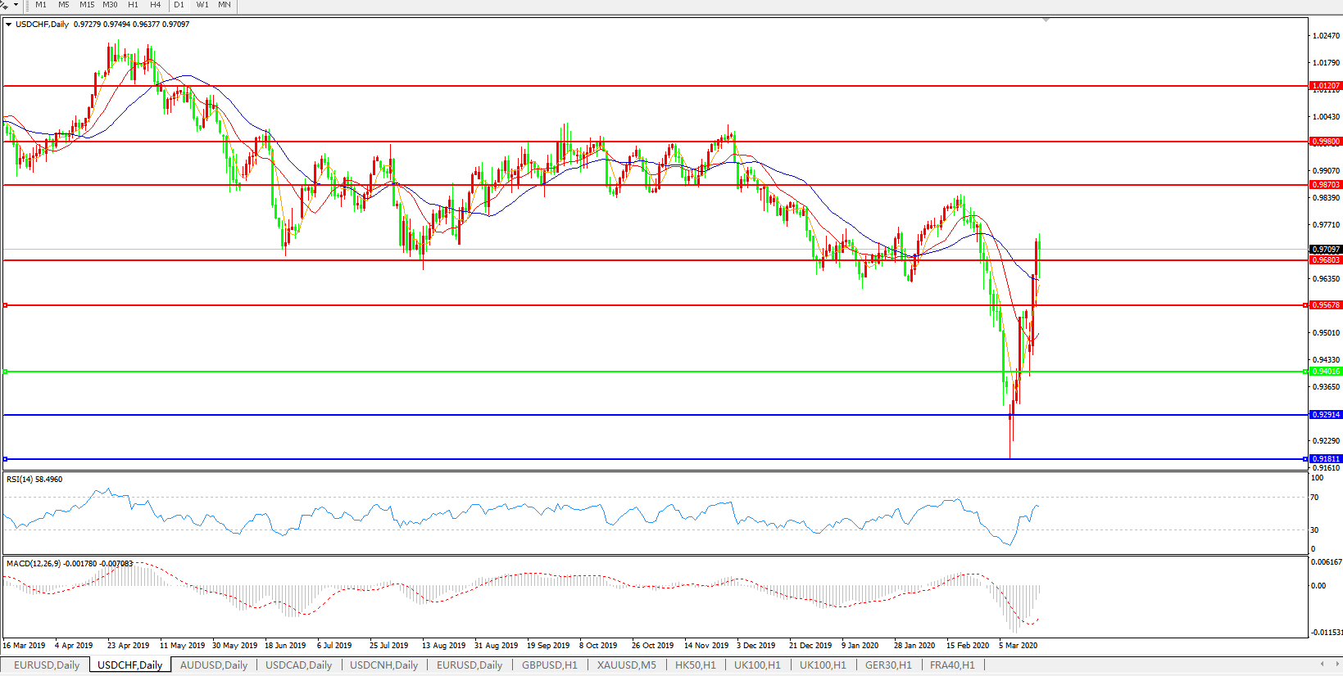Toggle the H4 timeframe button
The height and width of the screenshot is (676, 1343).
[x=155, y=5]
